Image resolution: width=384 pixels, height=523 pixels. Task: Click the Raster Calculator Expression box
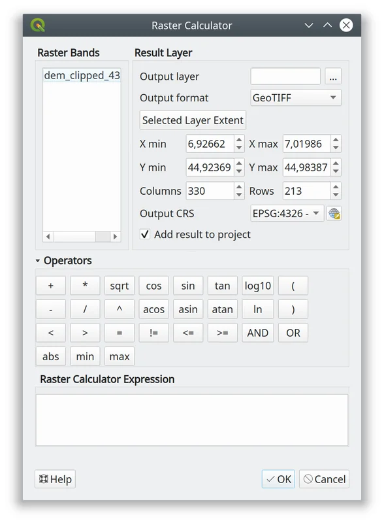tap(192, 420)
